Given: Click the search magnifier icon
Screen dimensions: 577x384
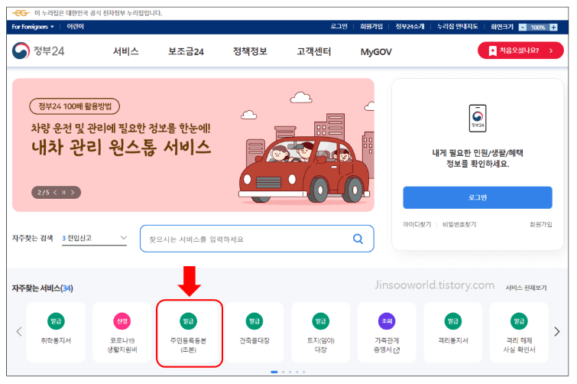Looking at the screenshot, I should point(358,239).
